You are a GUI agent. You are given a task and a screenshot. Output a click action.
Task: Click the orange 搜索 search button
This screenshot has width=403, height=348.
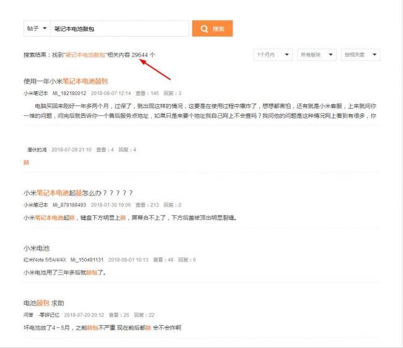[212, 29]
